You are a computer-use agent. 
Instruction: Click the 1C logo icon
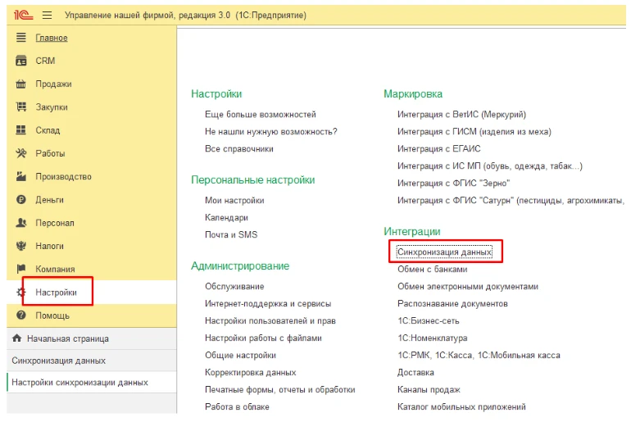click(23, 16)
